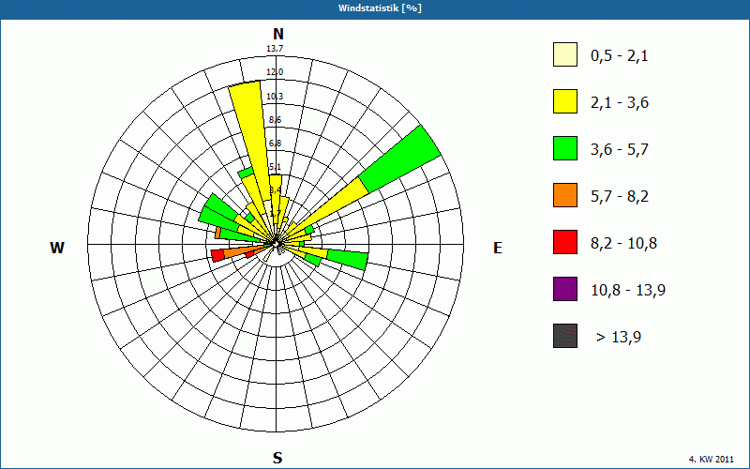Image resolution: width=750 pixels, height=469 pixels.
Task: Click the legend label "10,8 - 13,9"
Action: pos(628,291)
